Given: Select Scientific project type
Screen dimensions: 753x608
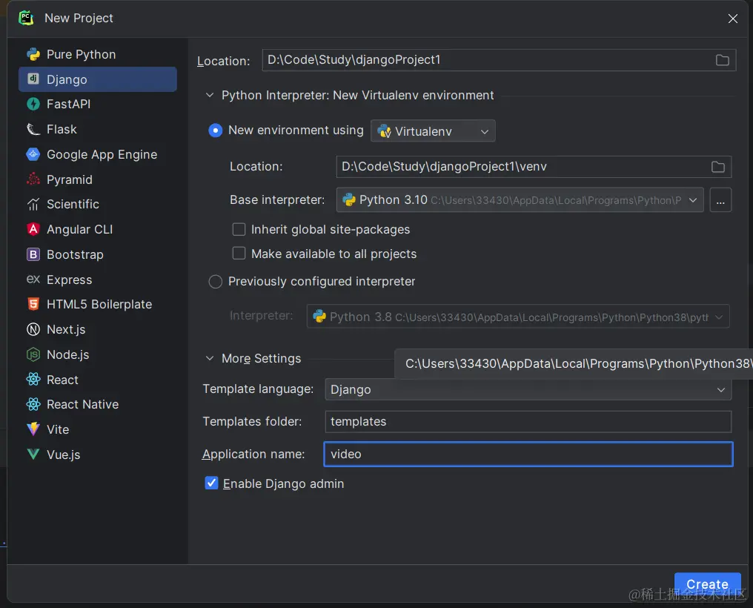Looking at the screenshot, I should [98, 204].
